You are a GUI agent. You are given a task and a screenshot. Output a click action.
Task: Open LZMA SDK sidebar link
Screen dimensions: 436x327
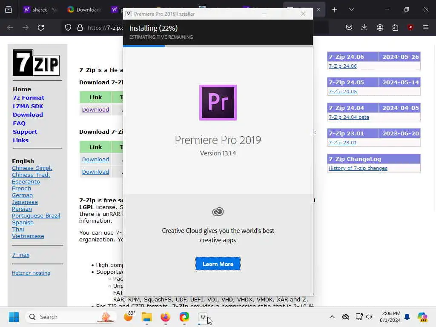click(28, 106)
